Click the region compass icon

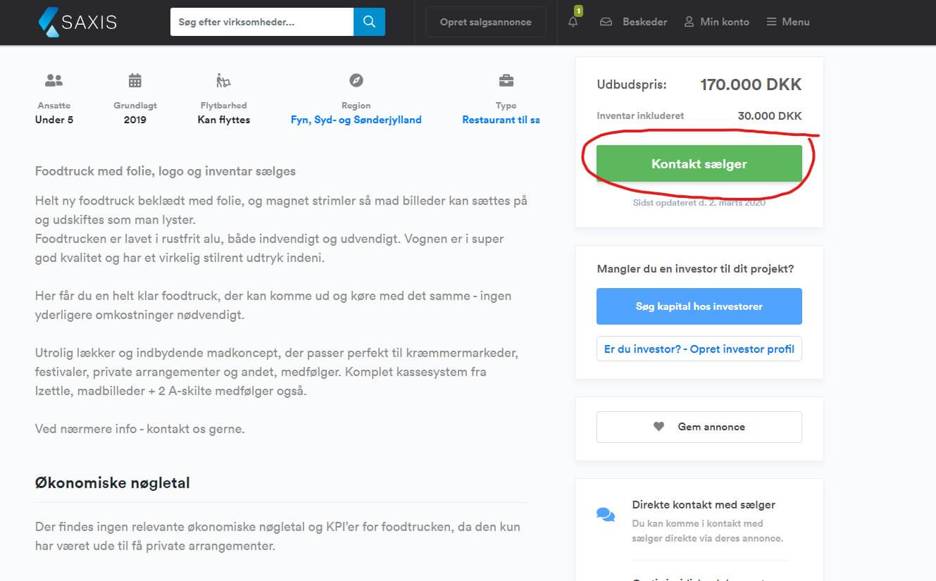pyautogui.click(x=356, y=80)
